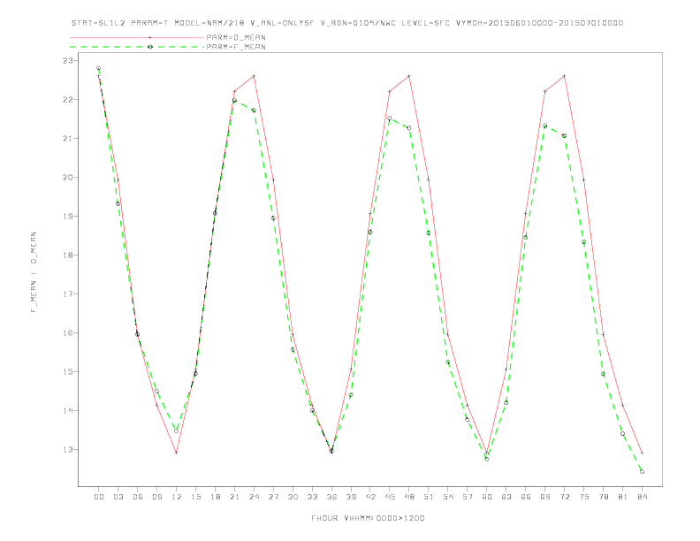Click the x-axis tick label 66

(x=526, y=497)
